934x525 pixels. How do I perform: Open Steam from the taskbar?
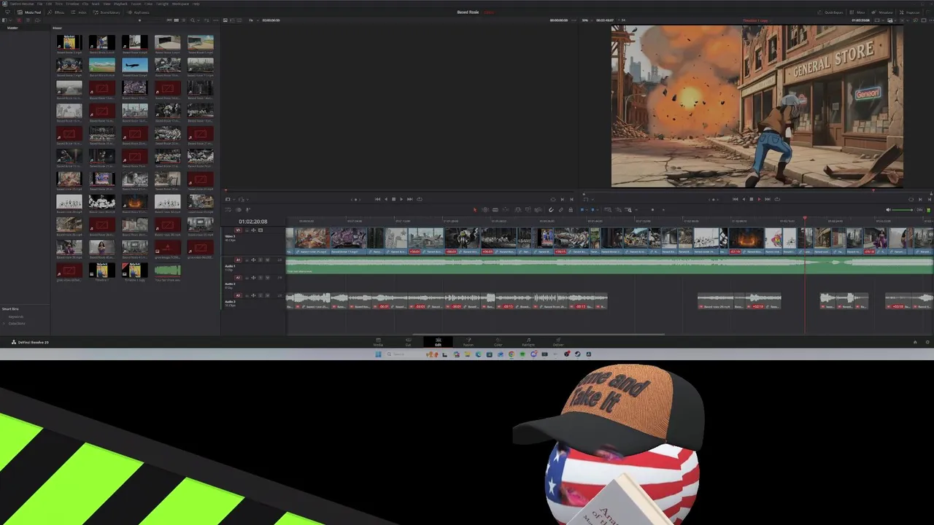point(577,354)
